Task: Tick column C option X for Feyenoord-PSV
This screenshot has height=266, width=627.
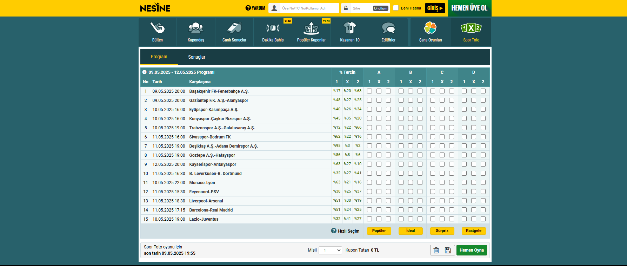Action: pyautogui.click(x=442, y=192)
